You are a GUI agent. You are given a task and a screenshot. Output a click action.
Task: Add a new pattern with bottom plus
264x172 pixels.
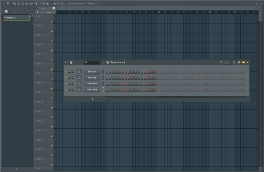pyautogui.click(x=16, y=169)
